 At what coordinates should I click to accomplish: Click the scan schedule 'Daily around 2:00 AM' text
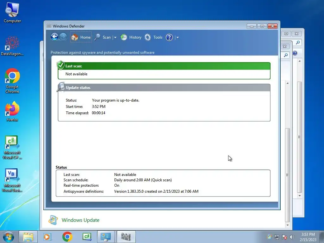[143, 180]
